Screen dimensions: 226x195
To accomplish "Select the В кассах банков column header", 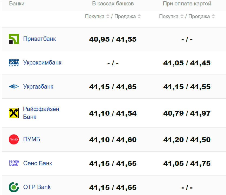I will tap(113, 4).
